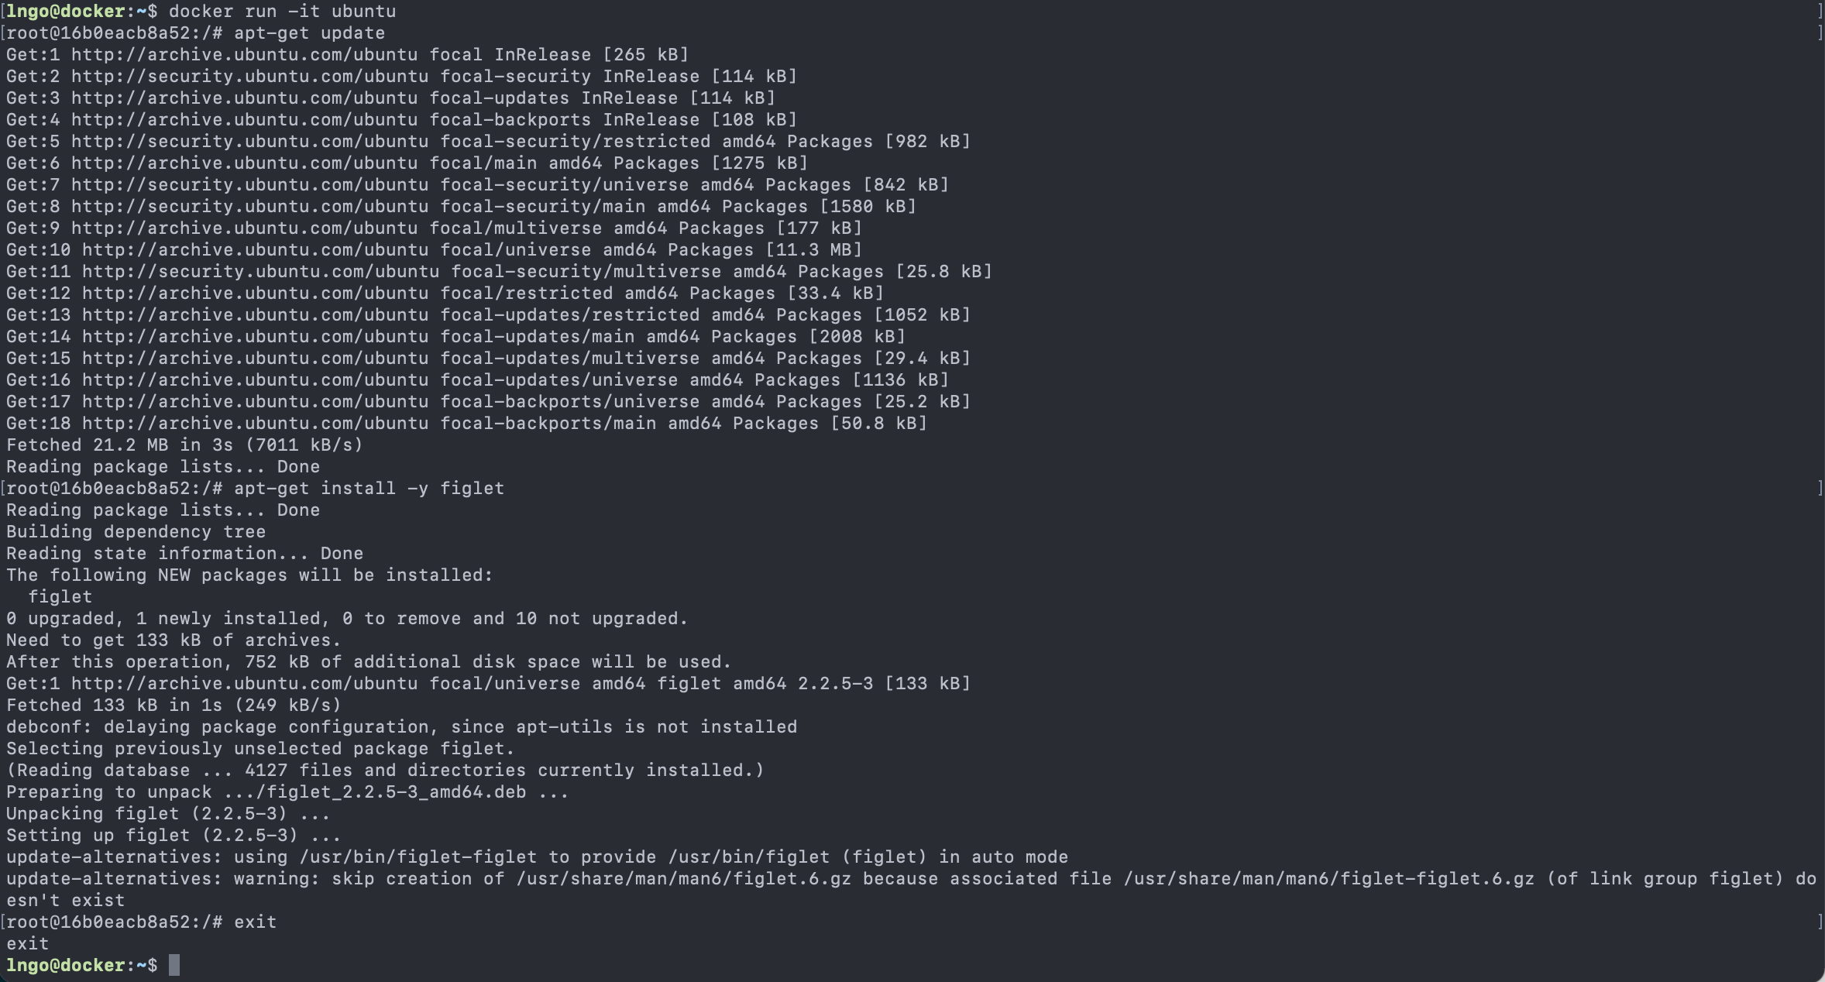
Task: Click the Get:18 focal-backports/main URL
Action: tap(255, 424)
